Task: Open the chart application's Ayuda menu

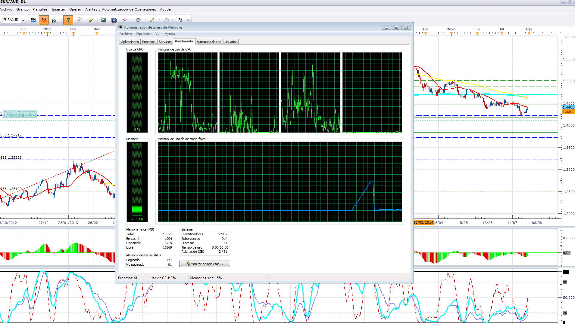Action: coord(165,9)
